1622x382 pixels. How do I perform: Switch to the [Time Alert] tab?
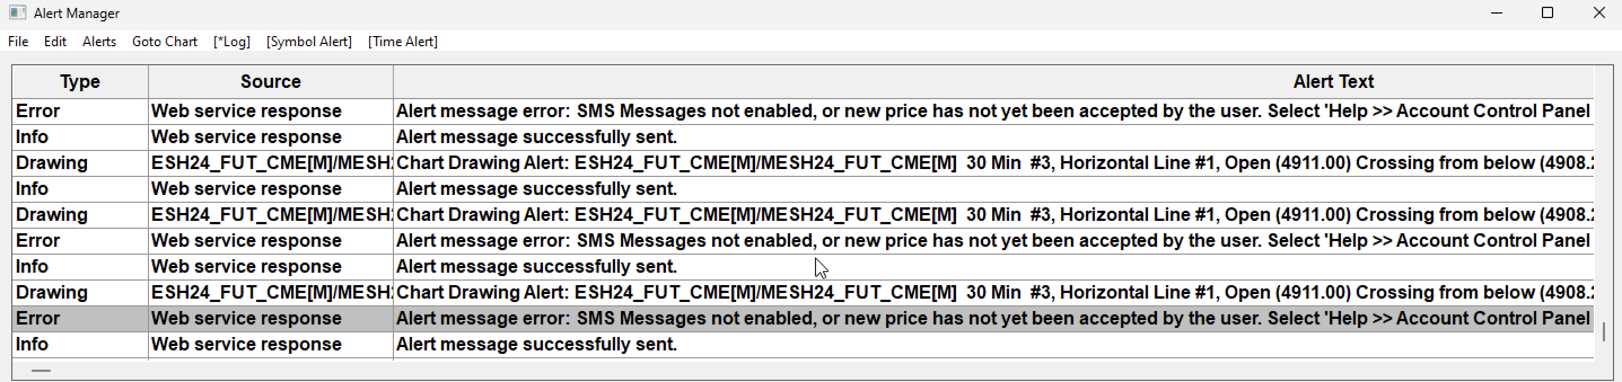(x=402, y=42)
